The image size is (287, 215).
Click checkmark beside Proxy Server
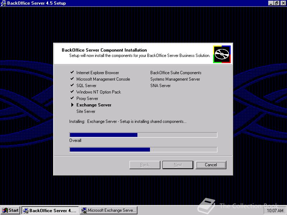point(72,98)
